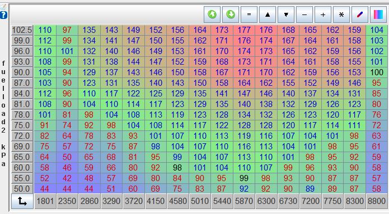Select the 7200 RPM column header

(310, 201)
